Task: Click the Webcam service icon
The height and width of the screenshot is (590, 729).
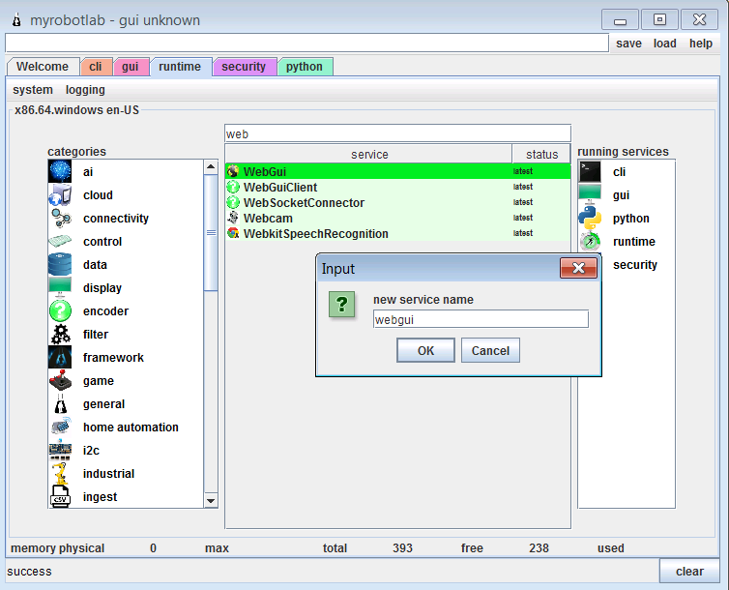Action: click(x=233, y=218)
